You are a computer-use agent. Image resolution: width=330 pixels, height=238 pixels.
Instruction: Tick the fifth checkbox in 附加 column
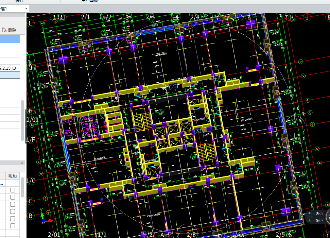click(13, 219)
